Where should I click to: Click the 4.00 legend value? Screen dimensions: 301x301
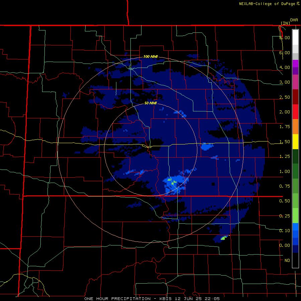285,67
